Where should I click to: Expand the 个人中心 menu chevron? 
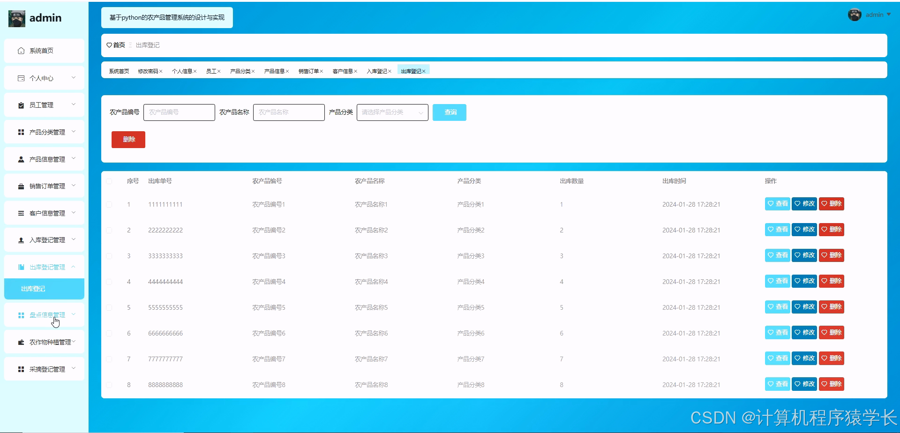tap(74, 77)
